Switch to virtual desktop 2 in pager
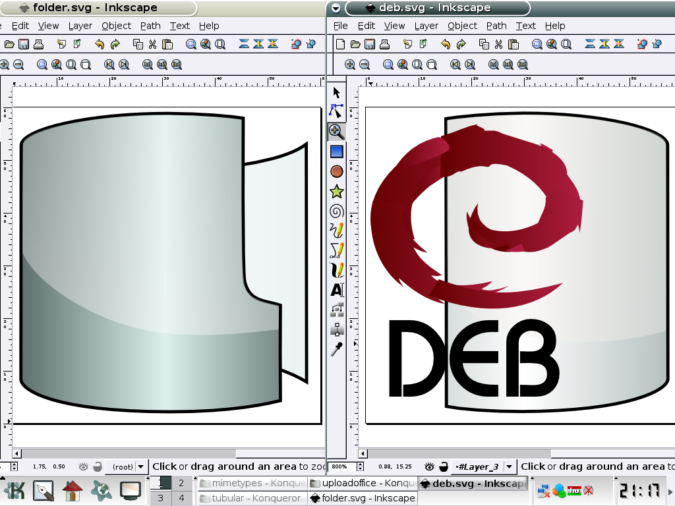This screenshot has height=506, width=675. 181,483
